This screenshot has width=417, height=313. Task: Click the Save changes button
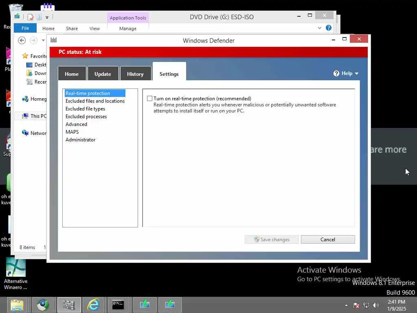[272, 239]
